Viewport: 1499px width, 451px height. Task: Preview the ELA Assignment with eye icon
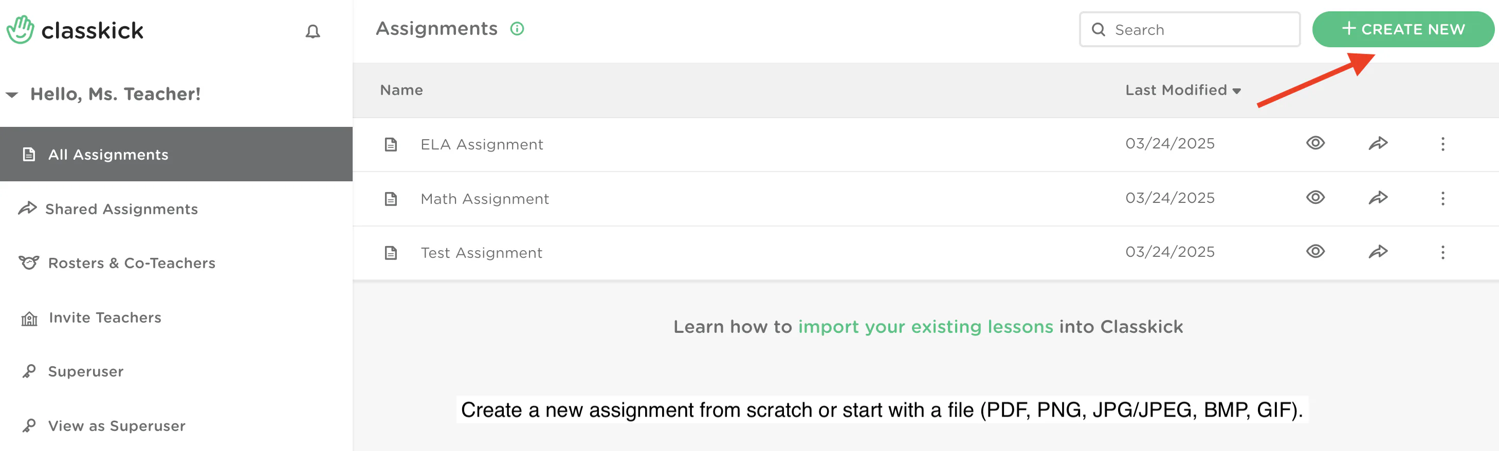(1315, 143)
